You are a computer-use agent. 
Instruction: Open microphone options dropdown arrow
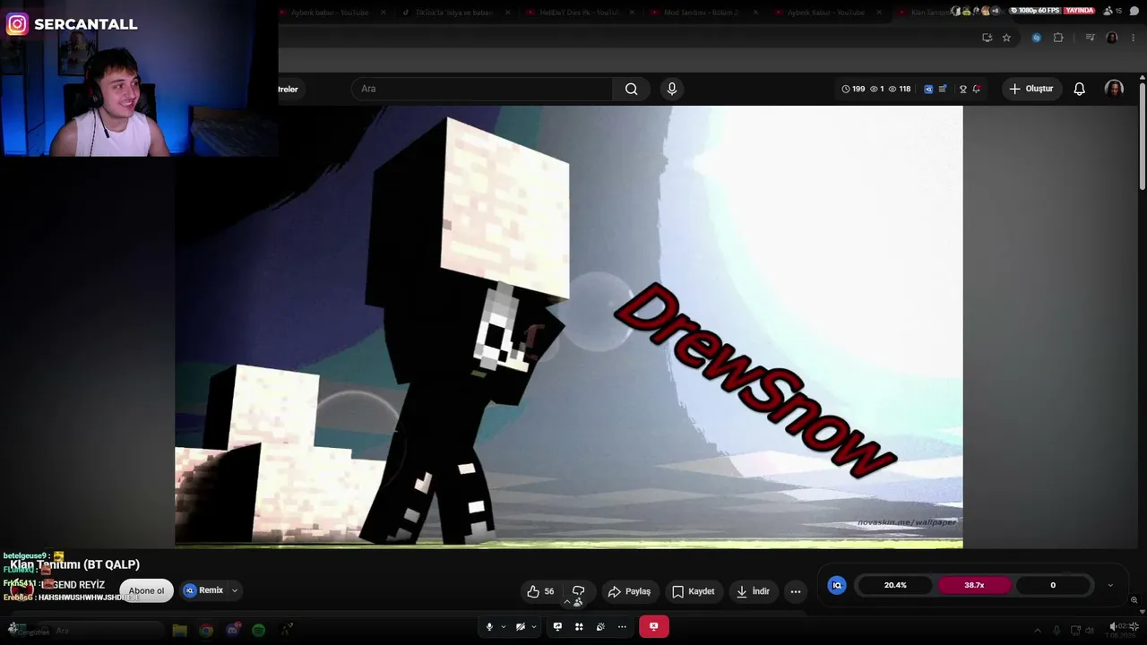tap(504, 627)
